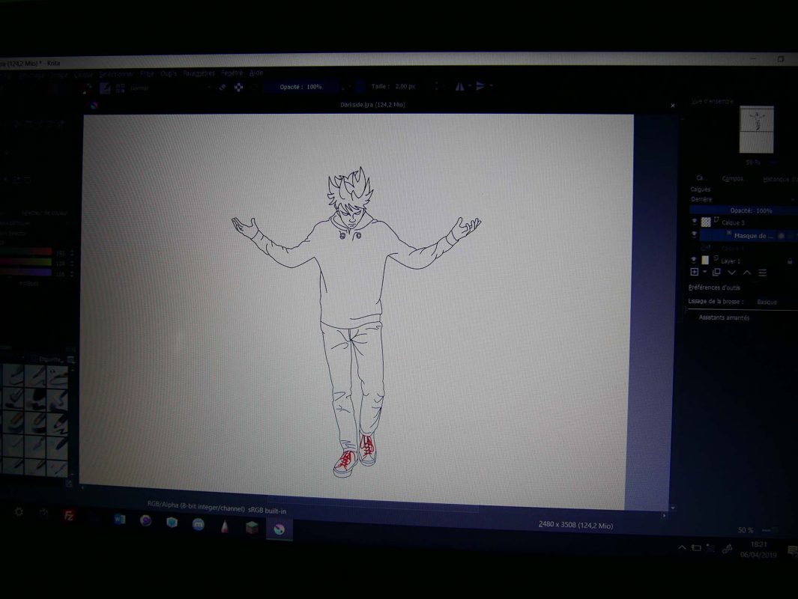Toggle the eraser mode icon in the toolbar
Image resolution: width=798 pixels, height=599 pixels.
coord(222,87)
